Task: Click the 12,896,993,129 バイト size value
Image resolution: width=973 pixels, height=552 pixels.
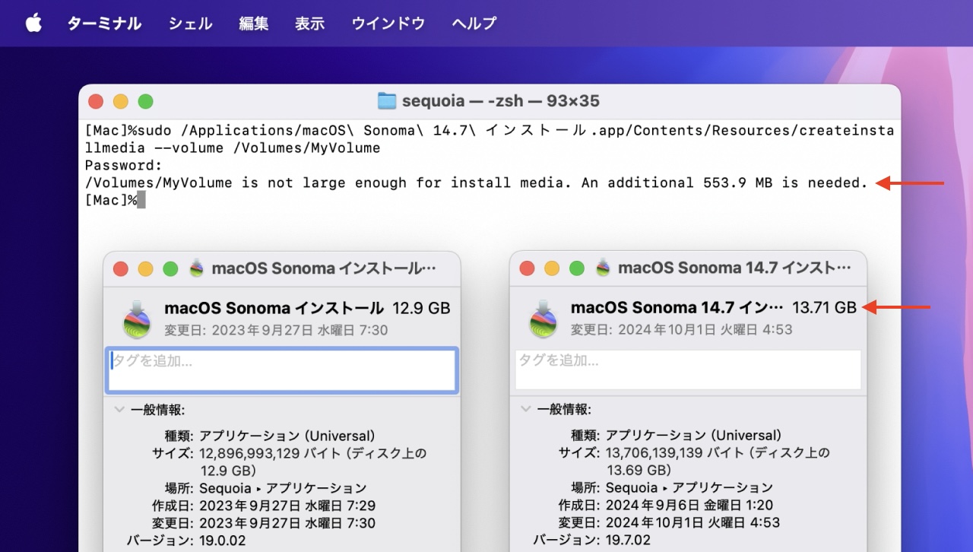Action: pos(313,462)
